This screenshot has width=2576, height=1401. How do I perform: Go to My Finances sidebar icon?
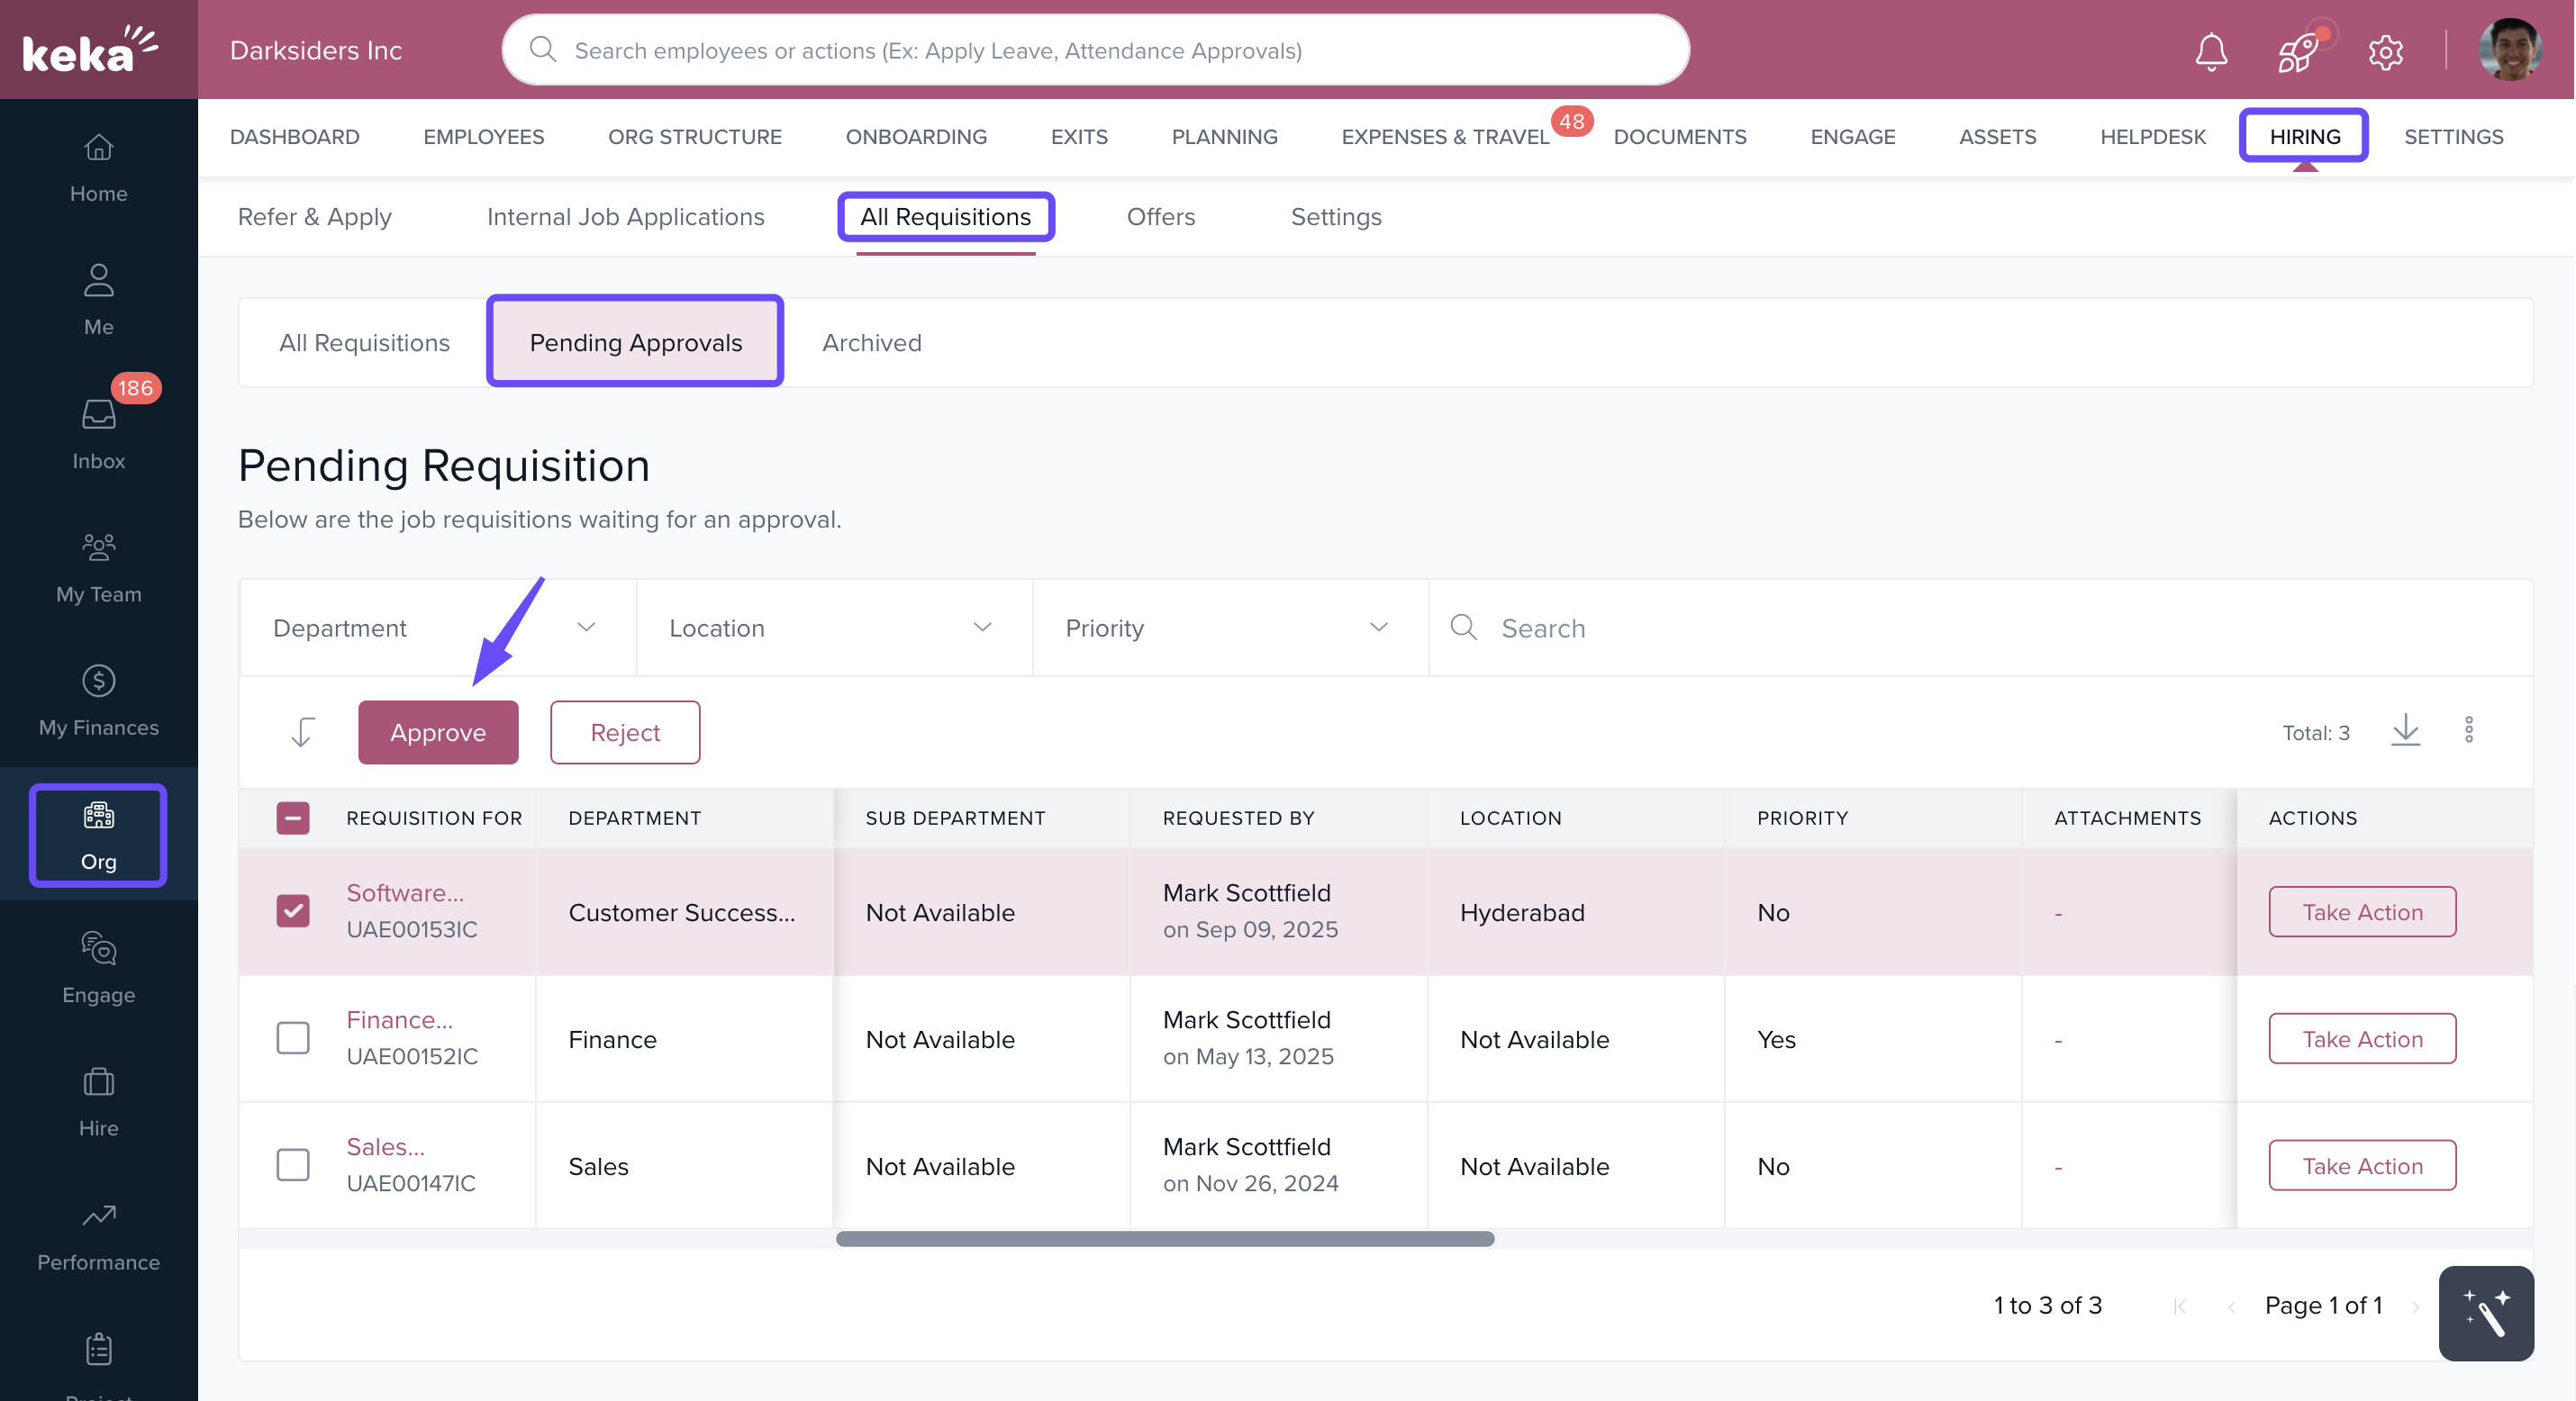98,700
